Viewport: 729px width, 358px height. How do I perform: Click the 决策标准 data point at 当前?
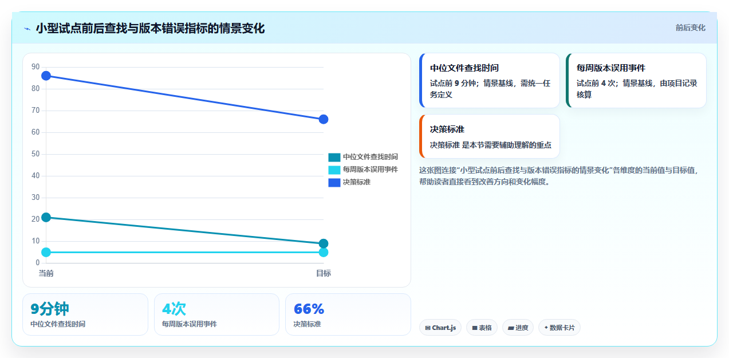pos(46,76)
